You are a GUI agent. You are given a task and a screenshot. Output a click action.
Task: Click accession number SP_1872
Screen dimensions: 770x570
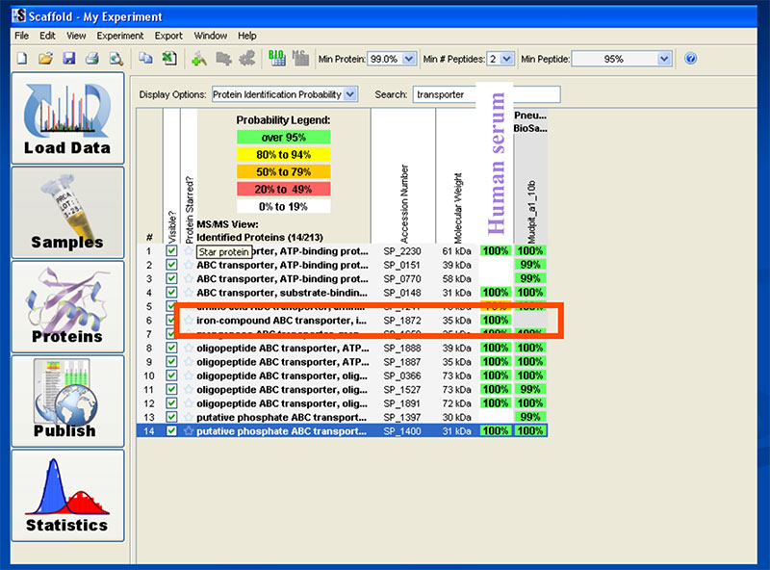pyautogui.click(x=402, y=321)
